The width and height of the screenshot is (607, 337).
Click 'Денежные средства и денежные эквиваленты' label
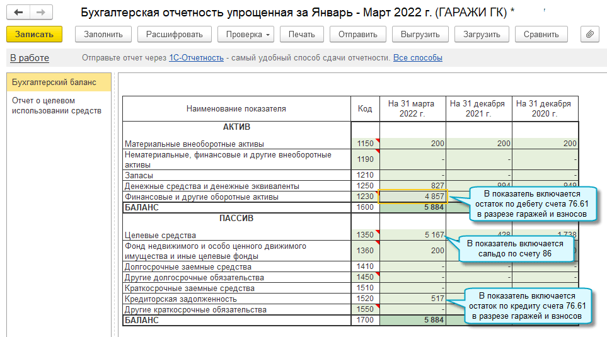[212, 186]
